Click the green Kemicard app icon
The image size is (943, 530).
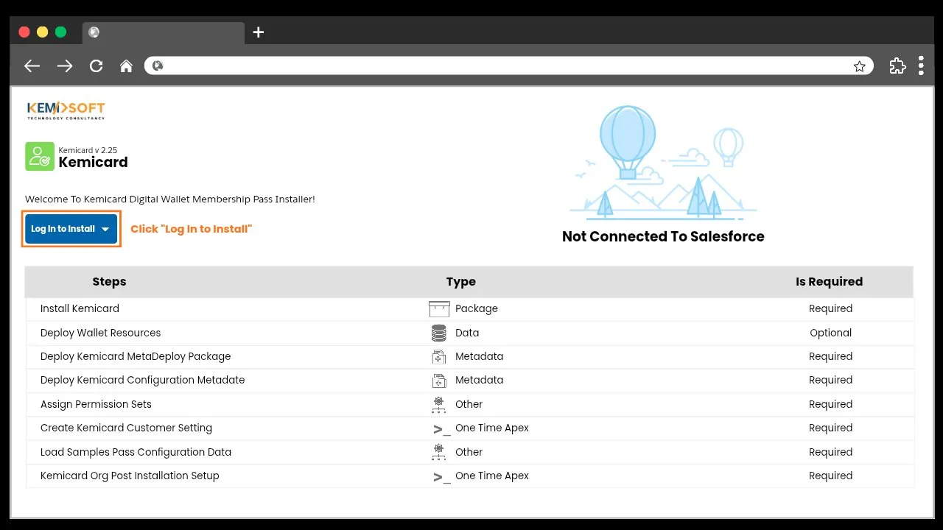click(40, 157)
